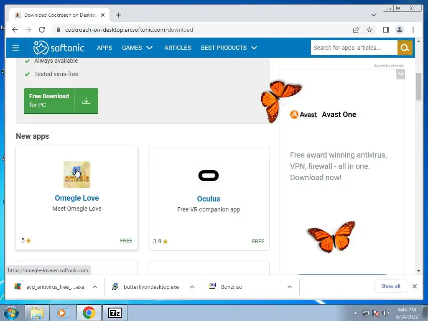This screenshot has width=428, height=321.
Task: Click the volume speaker tray icon
Action: click(x=386, y=313)
